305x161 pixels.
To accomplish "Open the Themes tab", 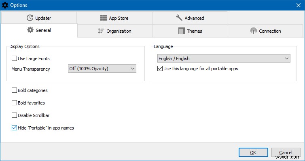I will (x=190, y=31).
